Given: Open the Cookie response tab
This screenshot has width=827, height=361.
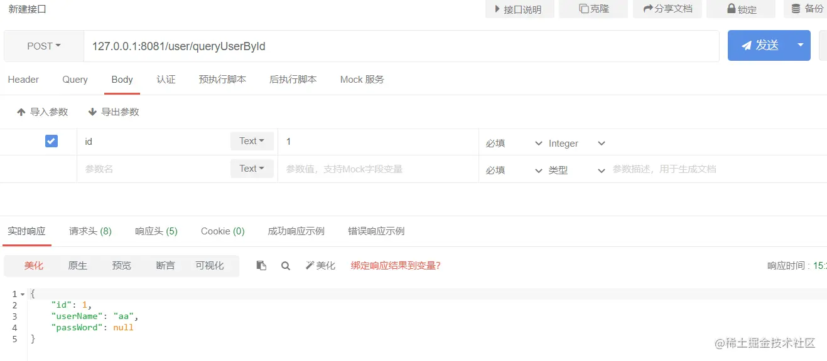Looking at the screenshot, I should click(x=222, y=231).
